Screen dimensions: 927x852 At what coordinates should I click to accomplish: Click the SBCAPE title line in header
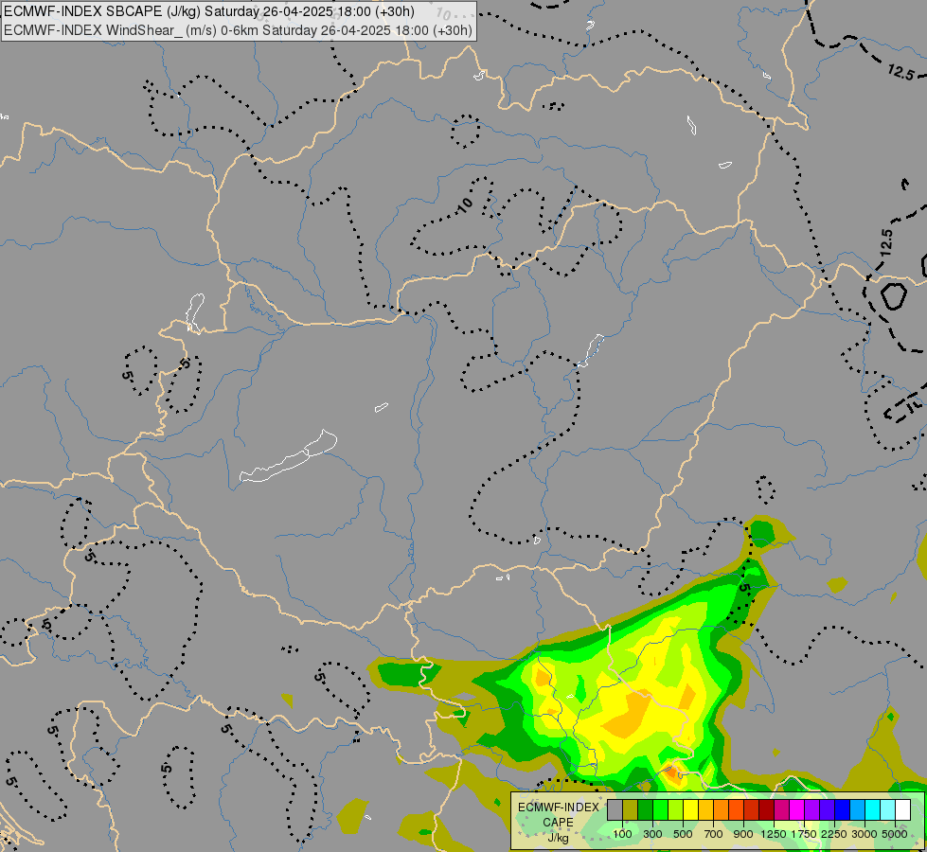[209, 11]
